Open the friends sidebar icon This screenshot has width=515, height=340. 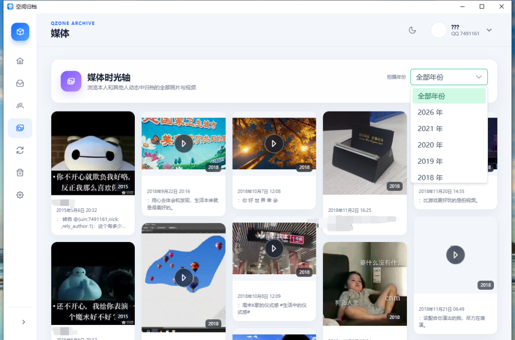(x=20, y=105)
